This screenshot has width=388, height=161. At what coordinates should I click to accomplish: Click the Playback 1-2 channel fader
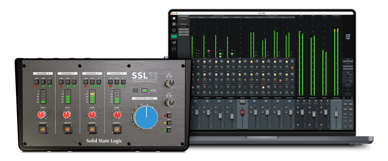click(255, 112)
